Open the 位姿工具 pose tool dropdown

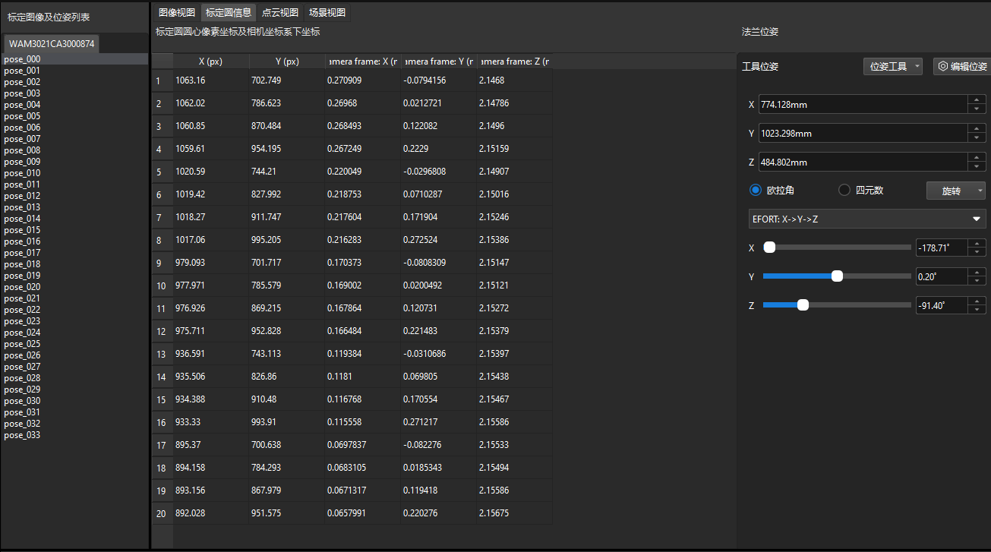coord(892,66)
